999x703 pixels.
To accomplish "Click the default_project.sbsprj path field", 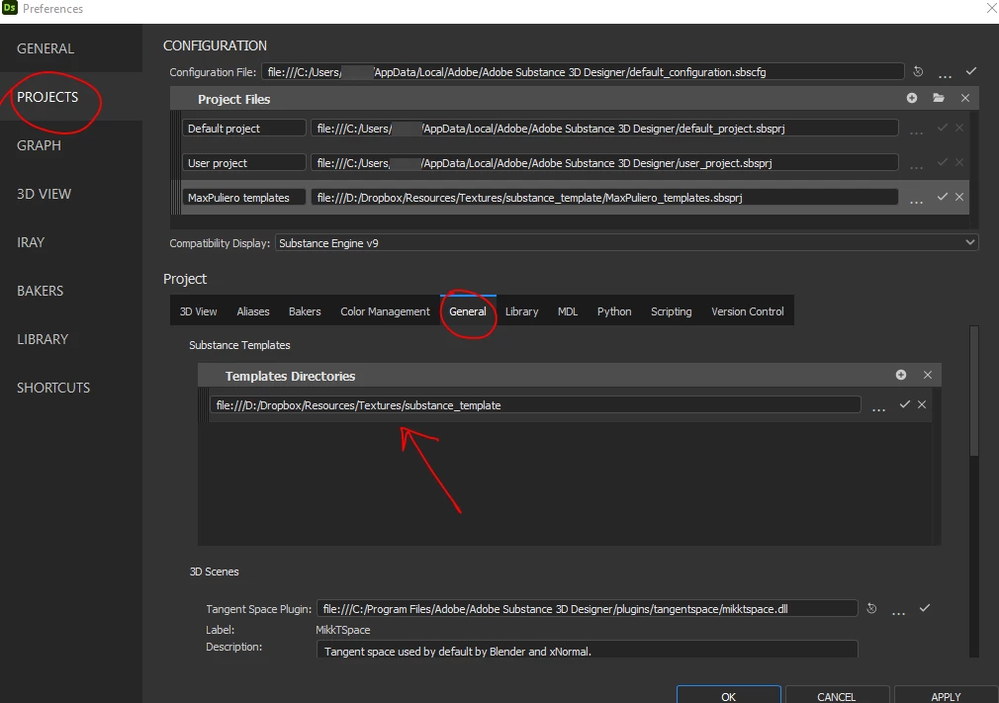I will coord(604,128).
